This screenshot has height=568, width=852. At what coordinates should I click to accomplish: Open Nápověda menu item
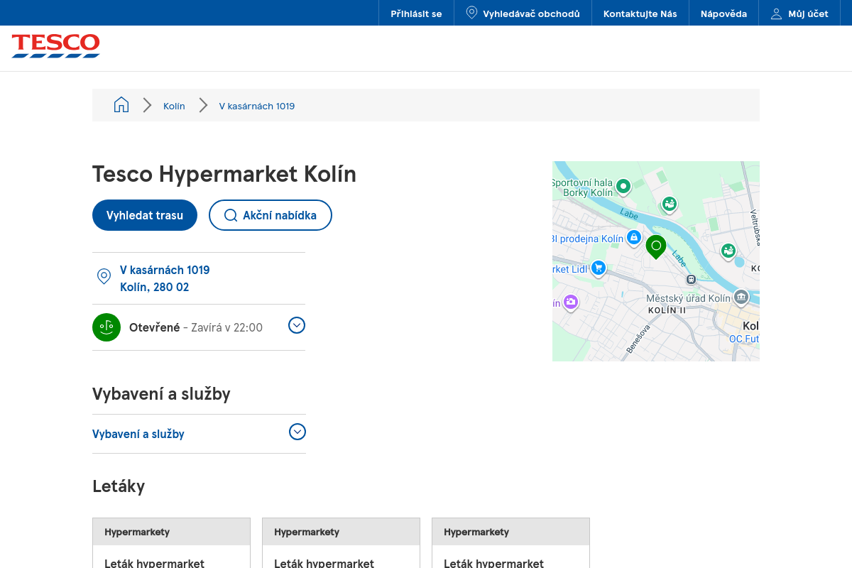point(723,13)
